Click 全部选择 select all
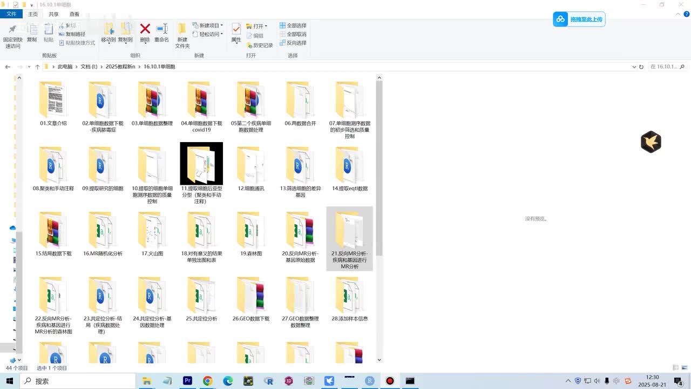 (293, 25)
